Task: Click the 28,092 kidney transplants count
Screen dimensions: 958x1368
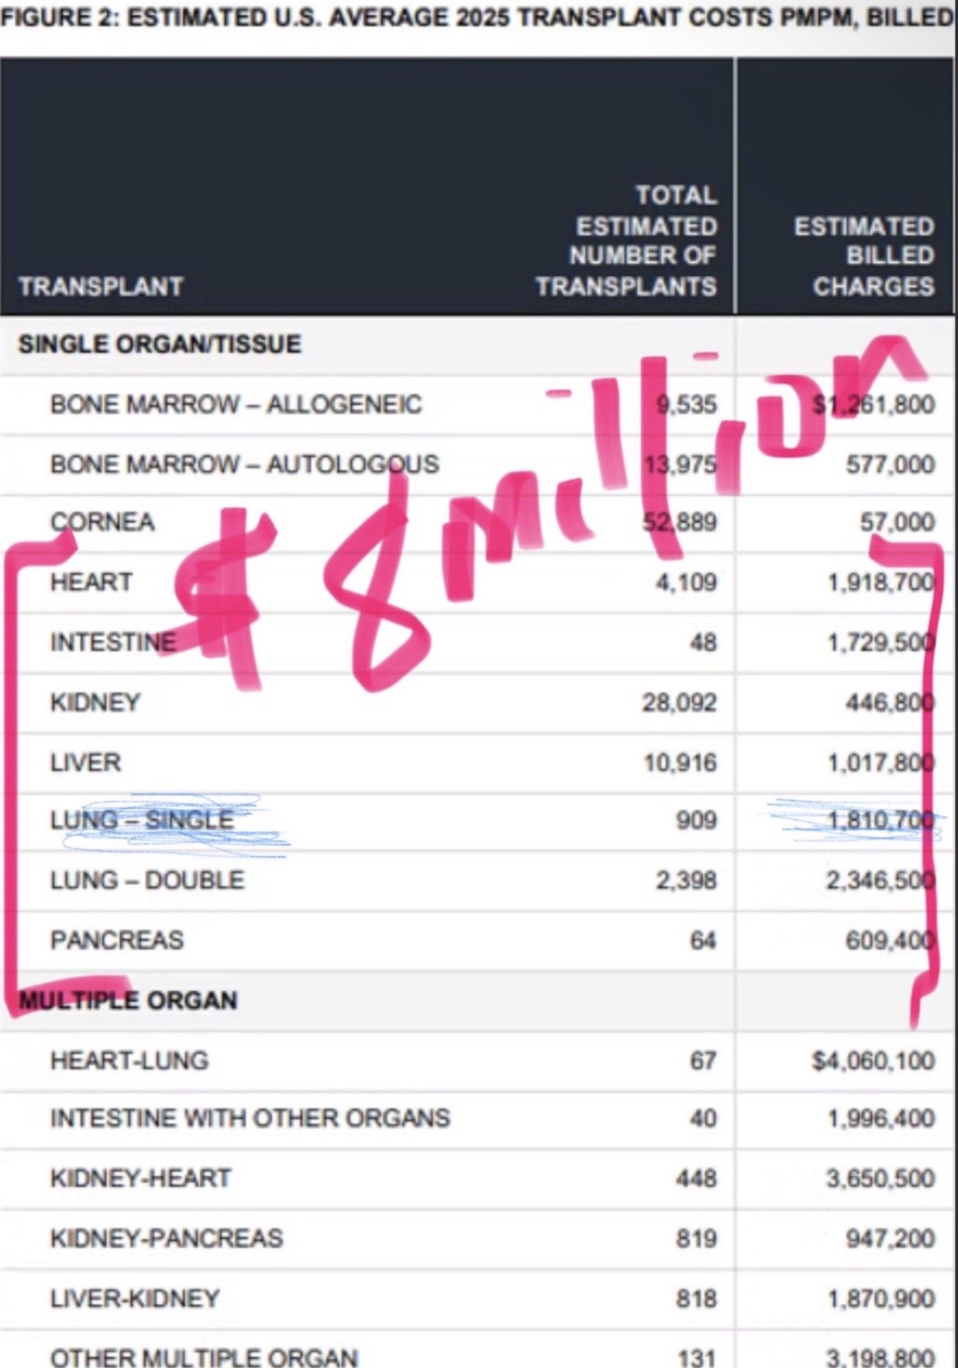Action: [x=680, y=702]
